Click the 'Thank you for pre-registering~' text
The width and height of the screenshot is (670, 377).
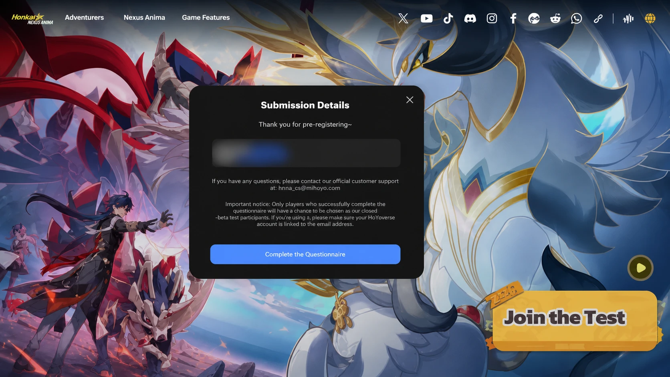coord(305,125)
